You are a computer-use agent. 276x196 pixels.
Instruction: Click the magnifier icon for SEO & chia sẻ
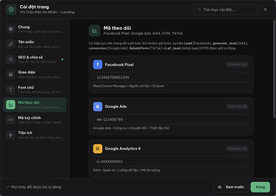pos(11,59)
